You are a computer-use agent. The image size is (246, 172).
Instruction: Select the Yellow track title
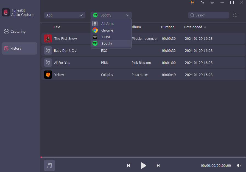(x=59, y=75)
